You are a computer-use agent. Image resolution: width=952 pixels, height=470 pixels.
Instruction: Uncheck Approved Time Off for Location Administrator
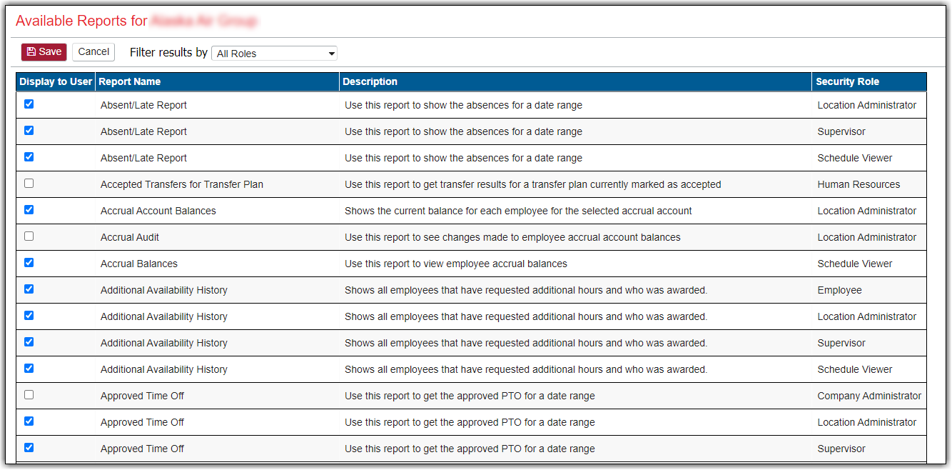29,421
